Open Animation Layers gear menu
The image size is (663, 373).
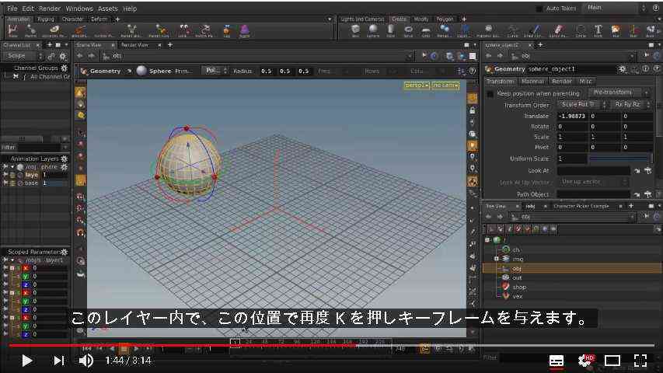64,159
